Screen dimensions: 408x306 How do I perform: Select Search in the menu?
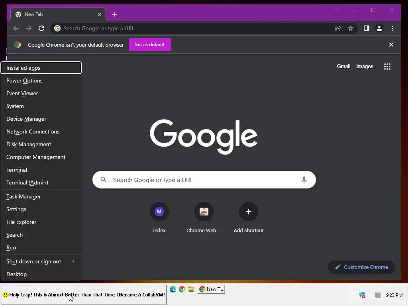[41, 235]
